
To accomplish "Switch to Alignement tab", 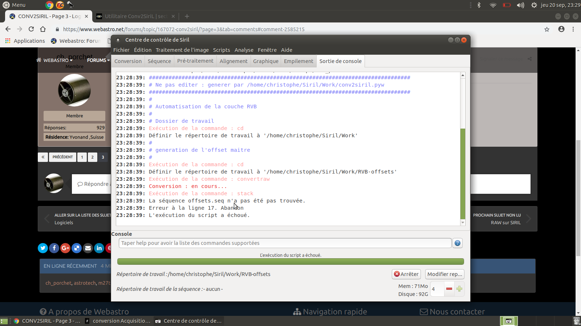I will pyautogui.click(x=233, y=61).
